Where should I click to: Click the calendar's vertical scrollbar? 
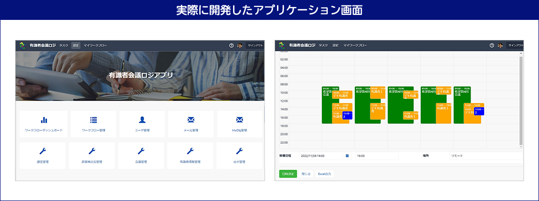click(520, 100)
